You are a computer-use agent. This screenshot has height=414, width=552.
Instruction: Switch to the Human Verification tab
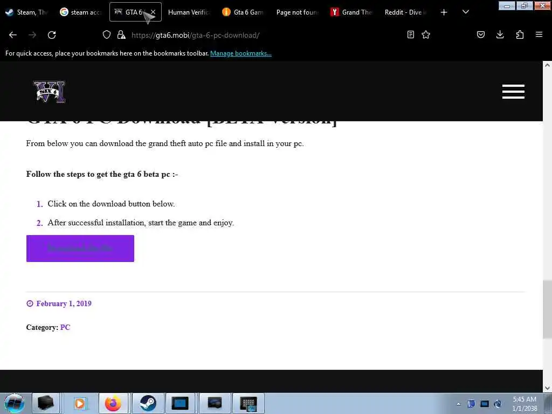click(x=188, y=12)
